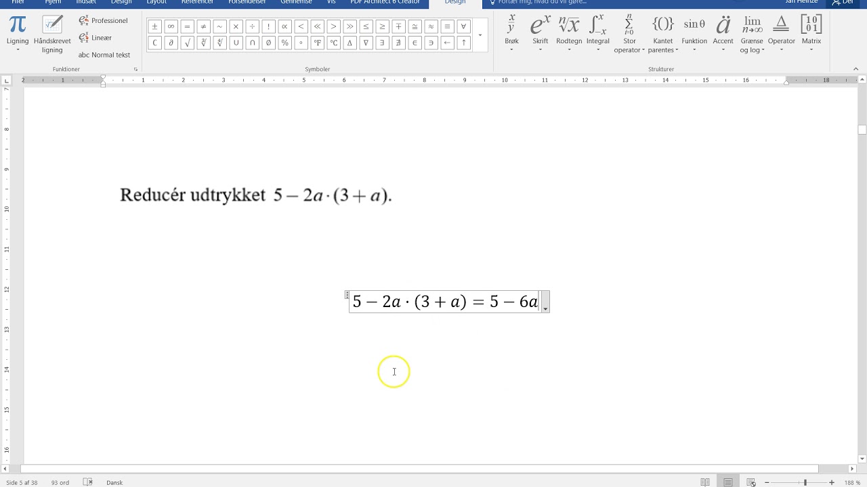This screenshot has width=867, height=487.
Task: Open the Ligning equation gallery dropdown
Action: point(18,34)
